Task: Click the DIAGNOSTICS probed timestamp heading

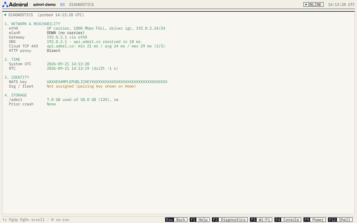Action: 44,15
